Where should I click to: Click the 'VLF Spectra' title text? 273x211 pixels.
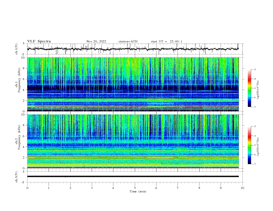(x=39, y=41)
